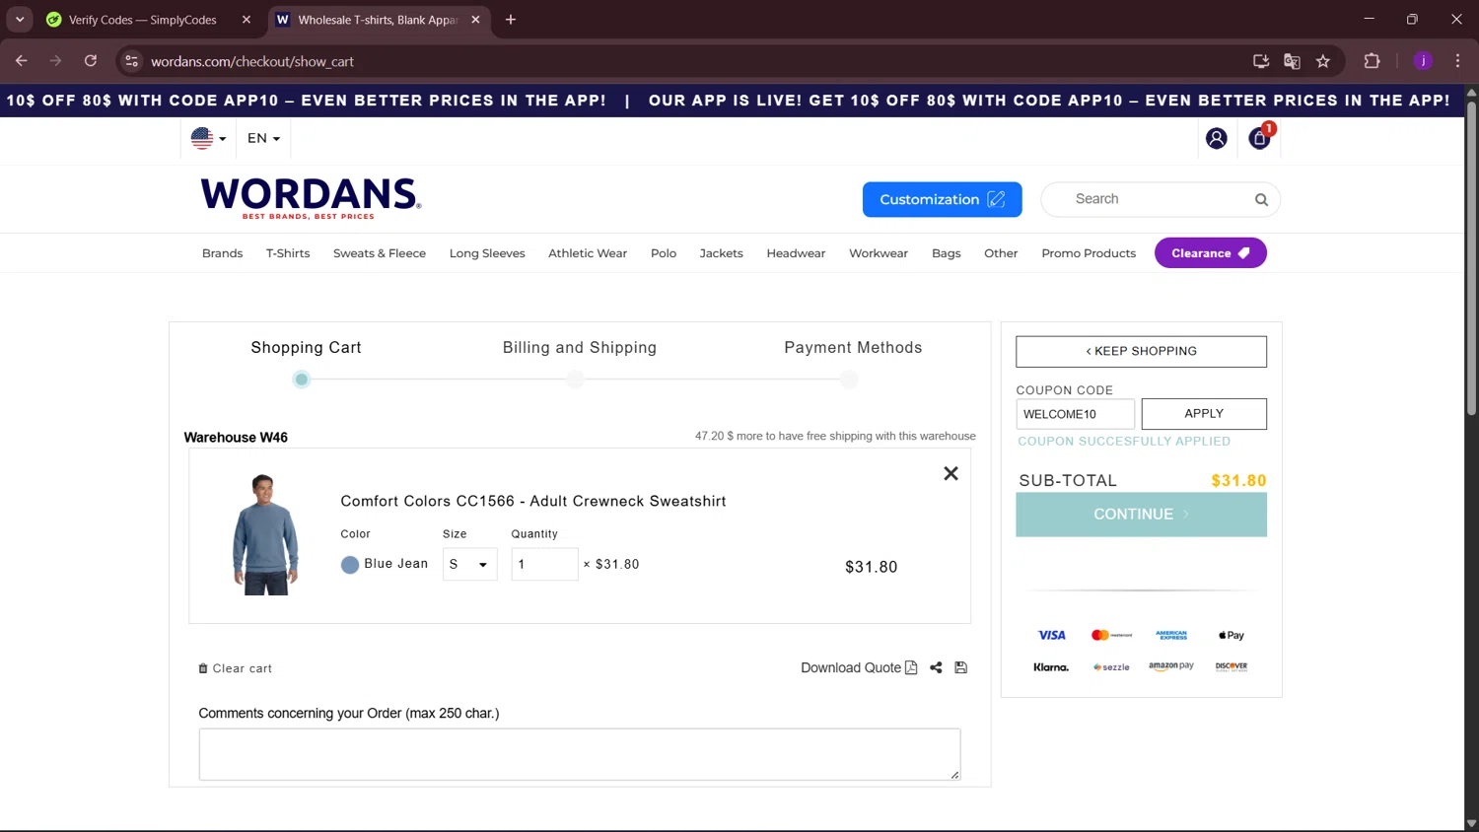Open a new browser tab

coord(511,20)
